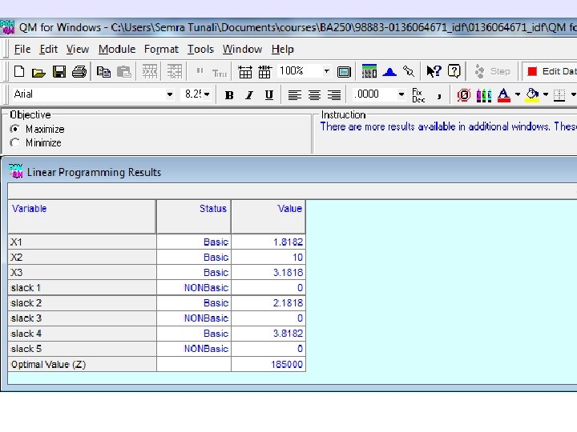Select the Optimal Value 185000 cell
Viewport: 577px width, 432px height.
268,365
